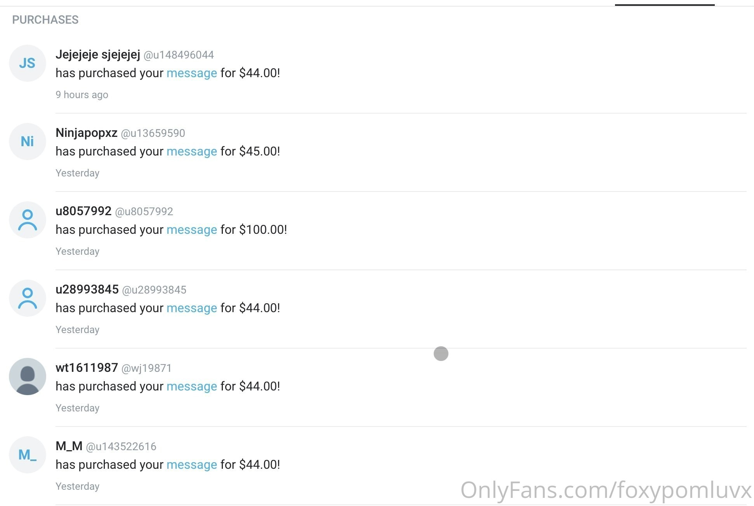Open the Ni avatar of Ninjapopxz
This screenshot has height=506, width=754.
[28, 142]
